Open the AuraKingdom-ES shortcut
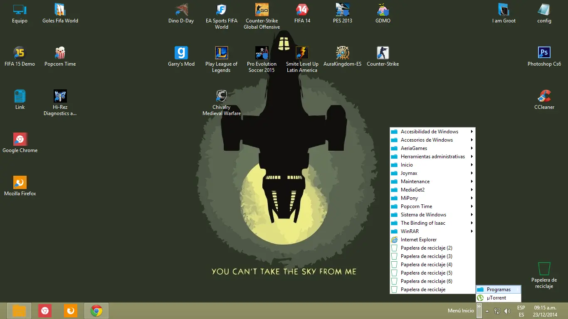This screenshot has height=319, width=568. tap(343, 56)
